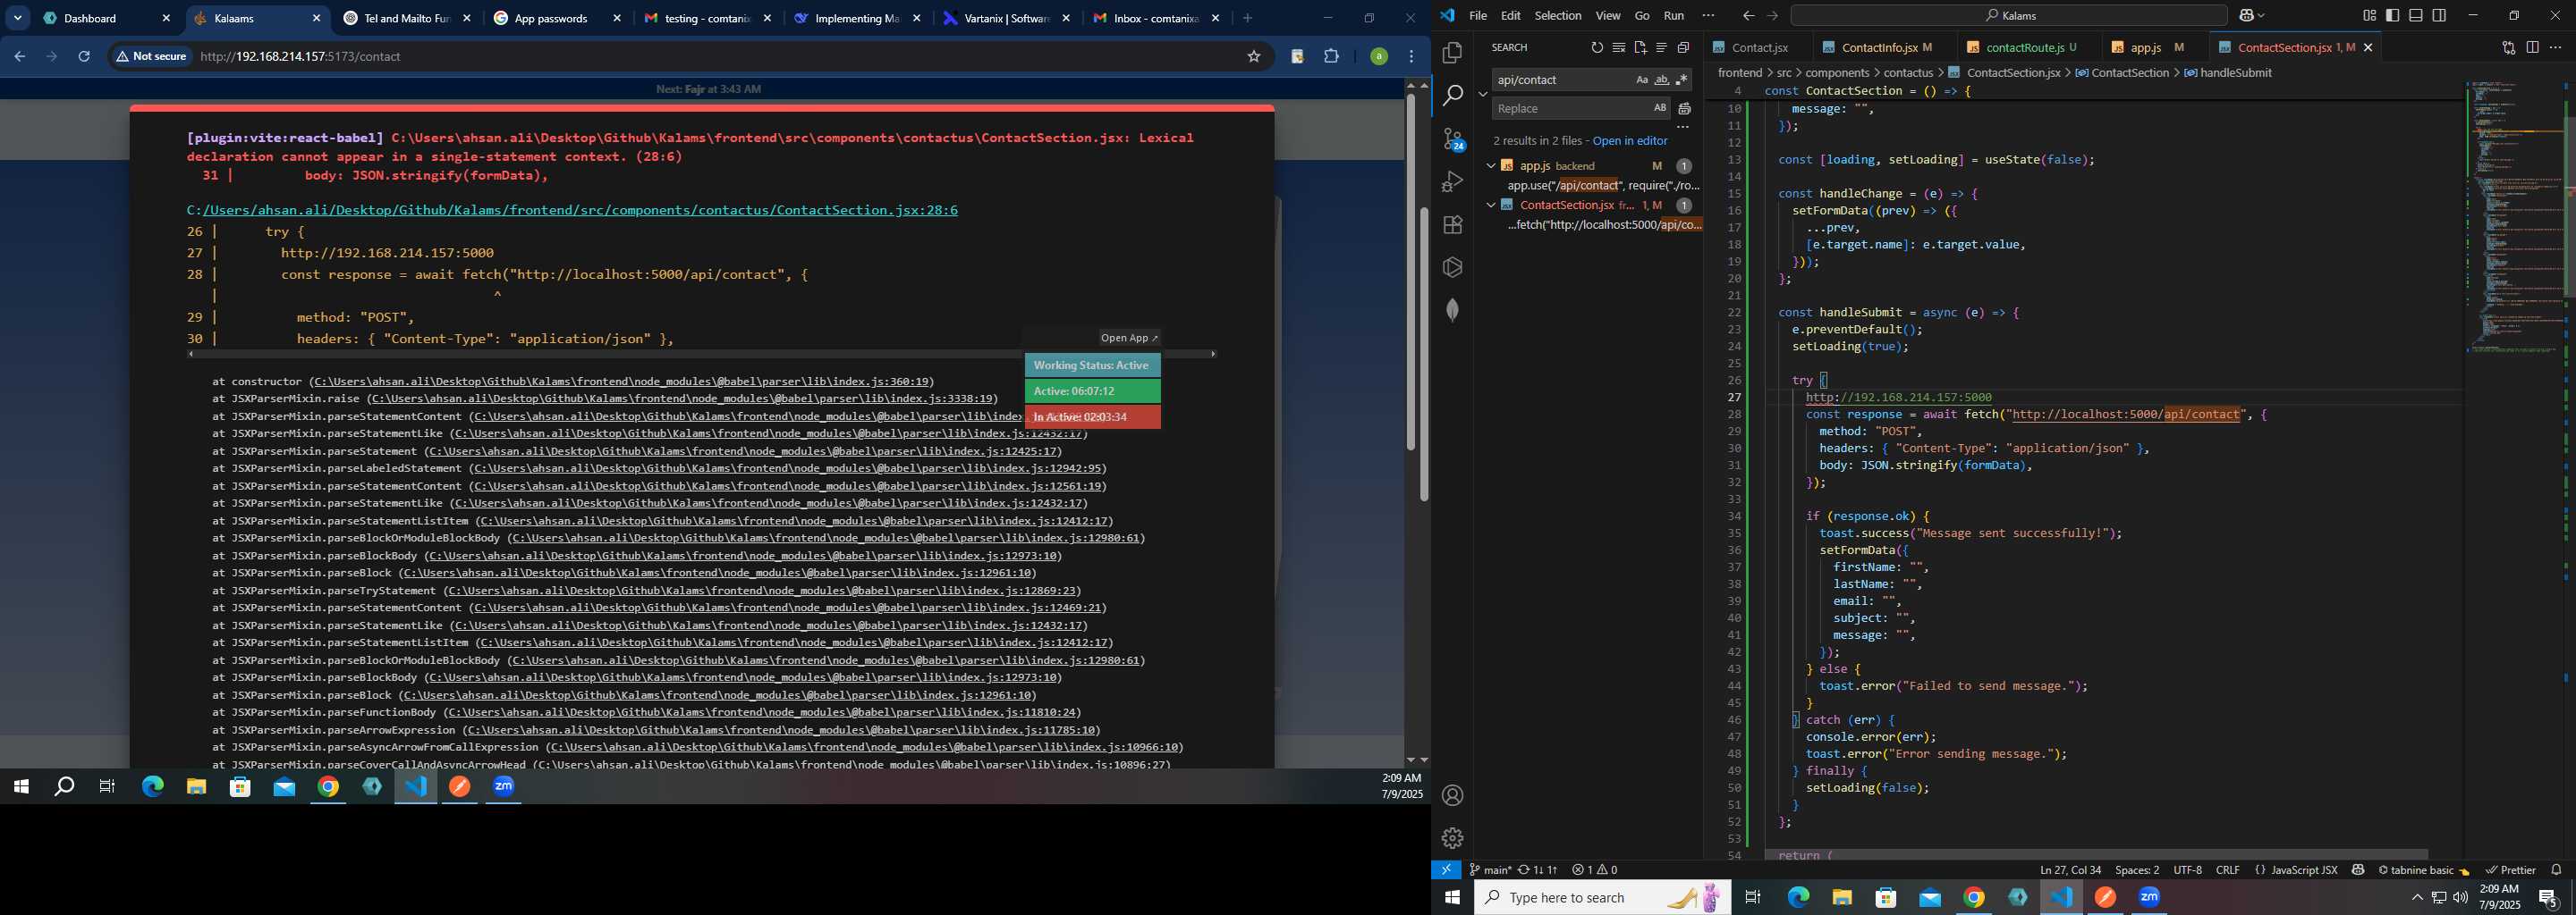
Task: Reload the Chrome page
Action: tap(84, 57)
